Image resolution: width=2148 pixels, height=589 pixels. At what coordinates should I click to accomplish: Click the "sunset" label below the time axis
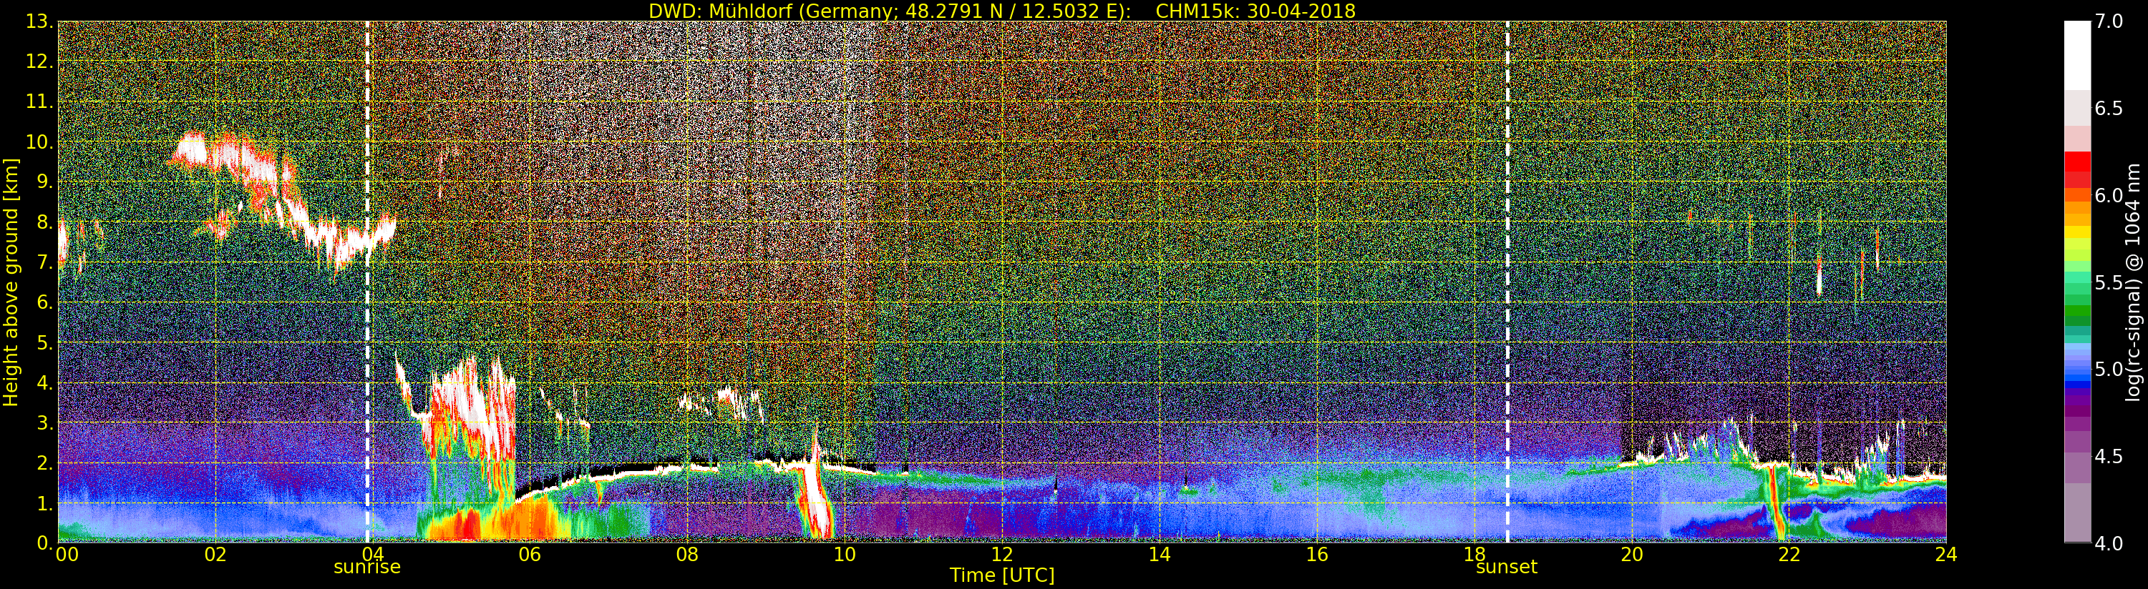(x=1507, y=568)
